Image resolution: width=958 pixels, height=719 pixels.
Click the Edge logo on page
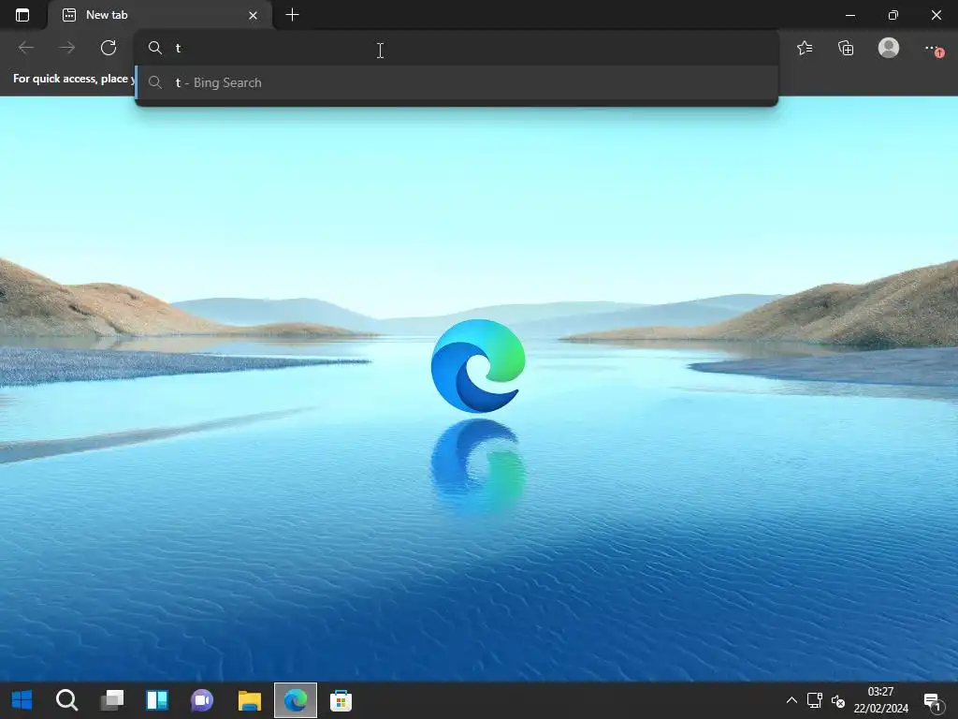478,366
